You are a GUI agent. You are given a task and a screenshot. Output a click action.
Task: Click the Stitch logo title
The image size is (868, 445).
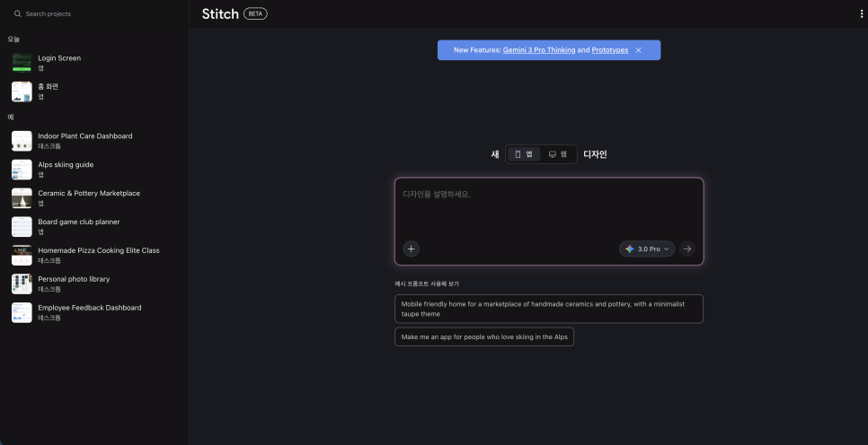pos(220,13)
